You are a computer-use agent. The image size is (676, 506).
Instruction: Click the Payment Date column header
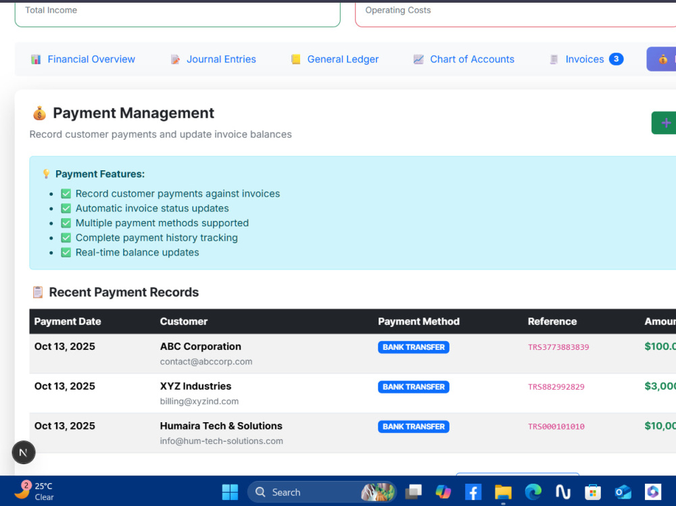[68, 322]
